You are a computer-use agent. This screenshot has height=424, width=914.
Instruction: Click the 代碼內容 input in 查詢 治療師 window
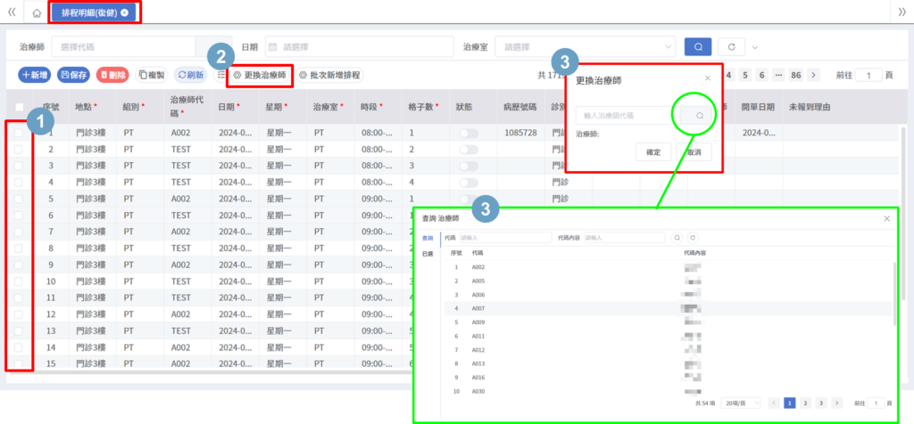624,237
